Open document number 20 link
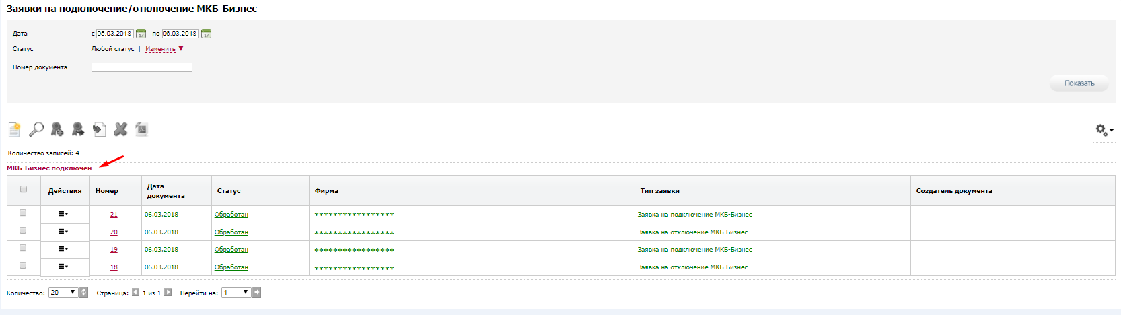1121x315 pixels. tap(114, 232)
